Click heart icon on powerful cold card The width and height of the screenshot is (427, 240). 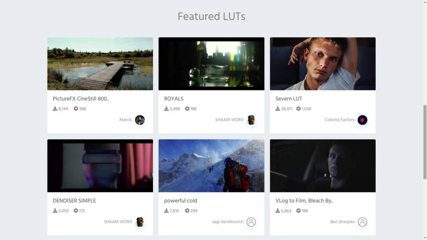187,210
